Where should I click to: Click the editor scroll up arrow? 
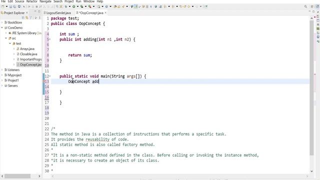[x=311, y=18]
